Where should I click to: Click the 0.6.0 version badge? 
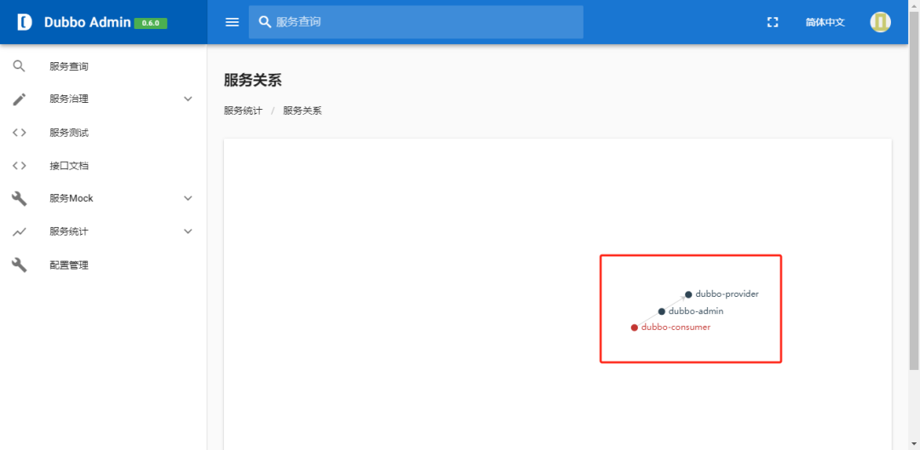click(151, 23)
